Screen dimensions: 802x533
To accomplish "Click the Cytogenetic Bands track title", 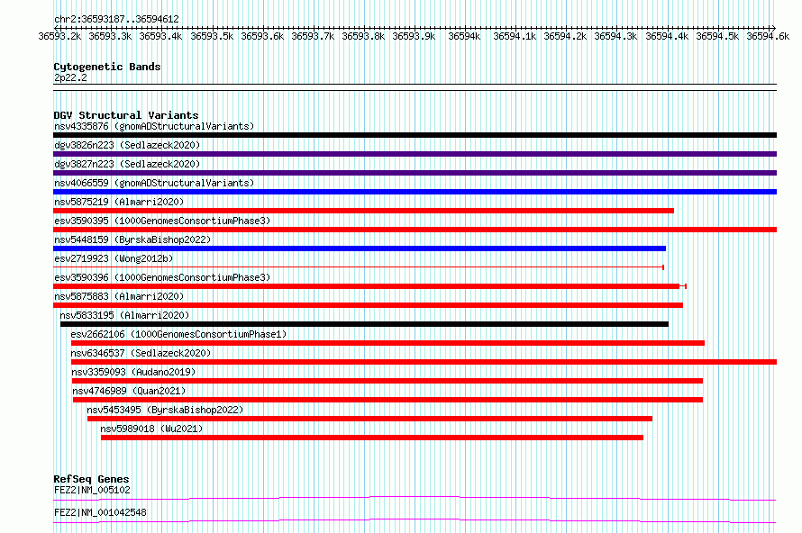I will pyautogui.click(x=107, y=67).
